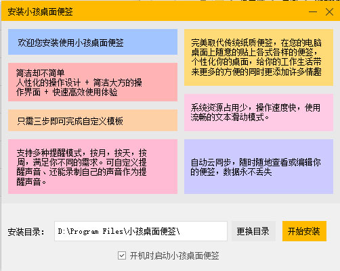
Task: Minimize the installer window
Action: tap(313, 11)
